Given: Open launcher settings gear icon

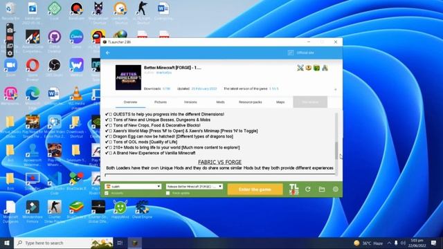Looking at the screenshot, I should click(335, 189).
